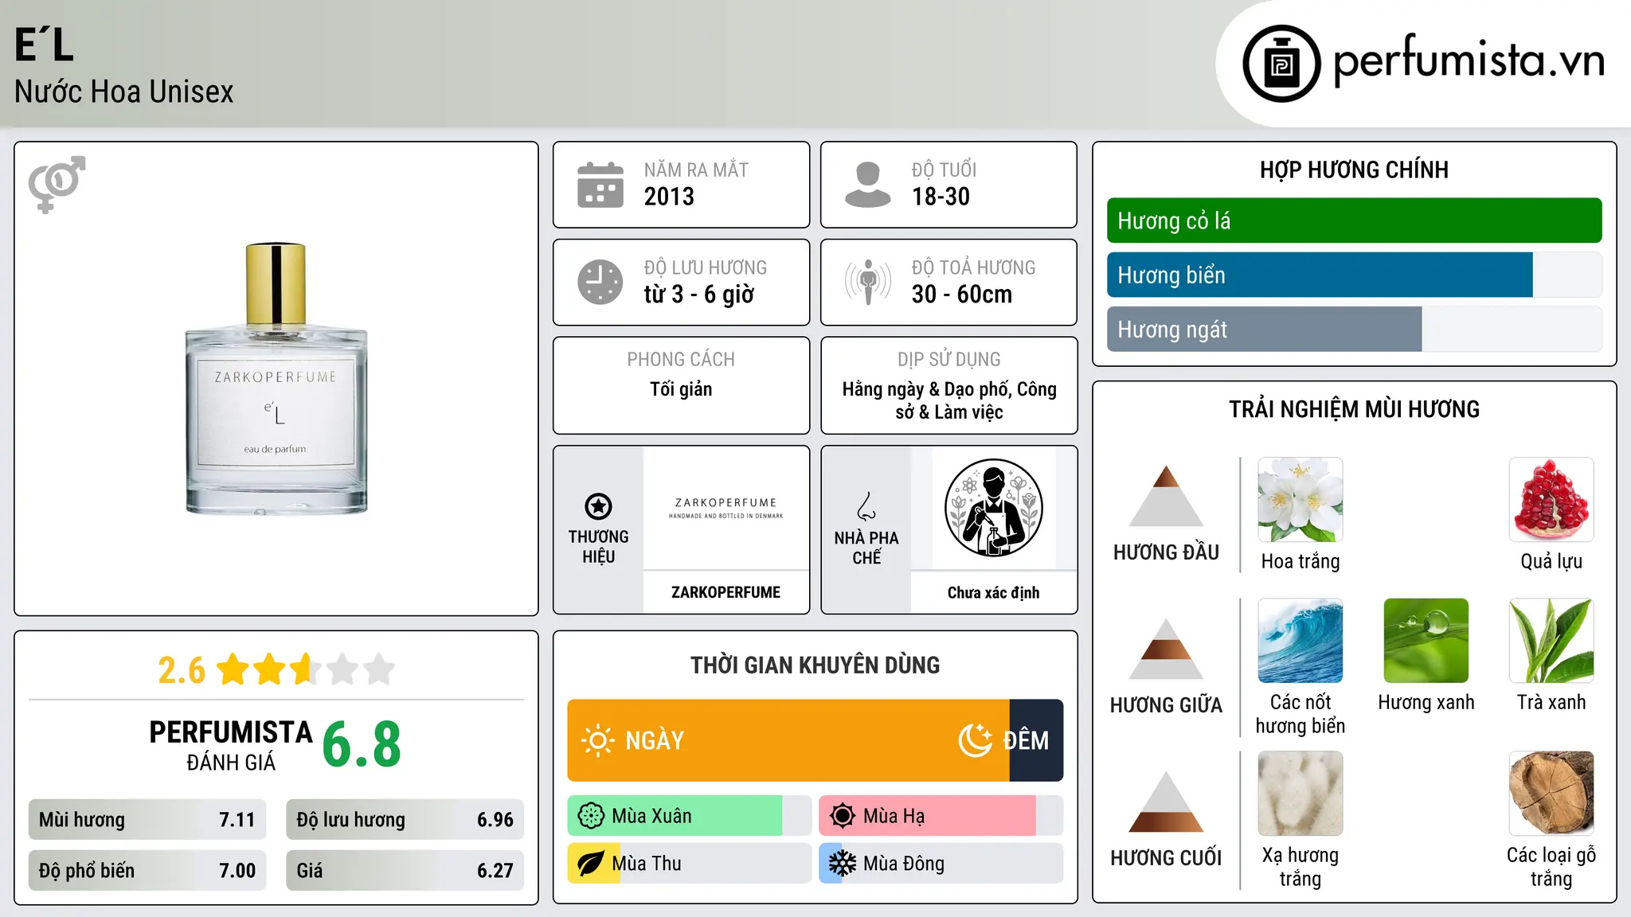This screenshot has height=917, width=1631.
Task: Click the Hương cuối pyramid icon
Action: [1166, 802]
